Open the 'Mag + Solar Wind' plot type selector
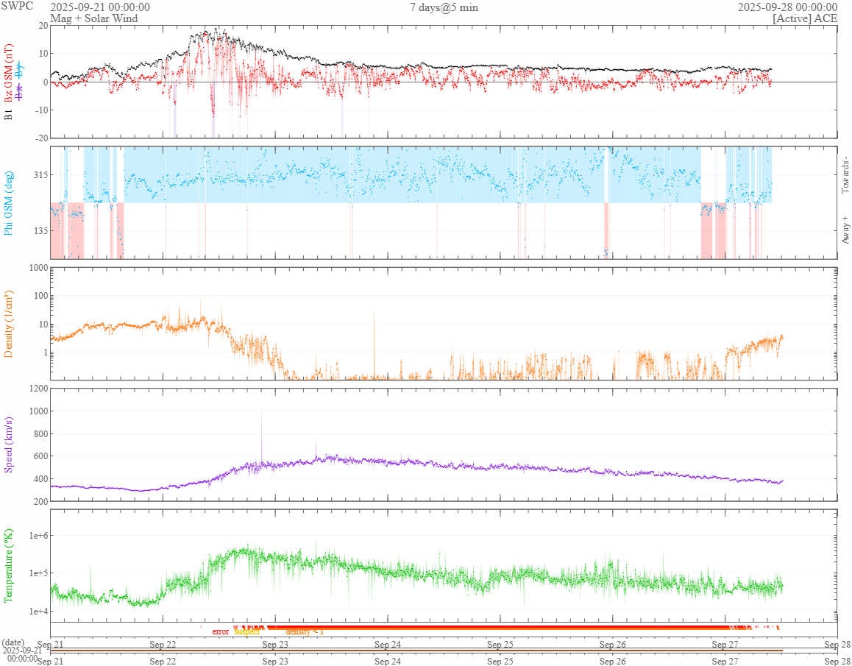 (93, 18)
